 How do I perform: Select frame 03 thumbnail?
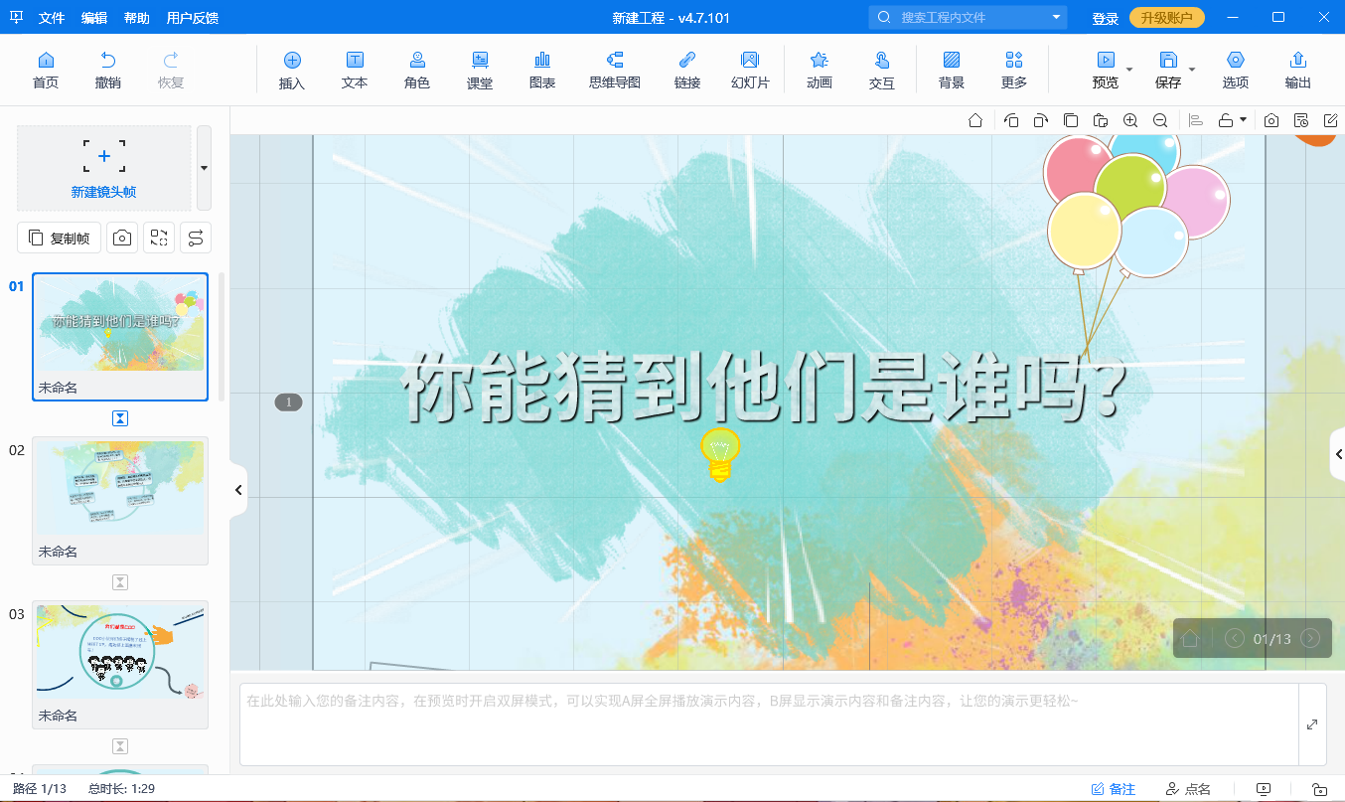point(120,665)
